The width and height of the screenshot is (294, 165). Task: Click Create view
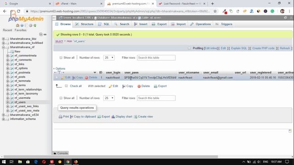click(143, 116)
